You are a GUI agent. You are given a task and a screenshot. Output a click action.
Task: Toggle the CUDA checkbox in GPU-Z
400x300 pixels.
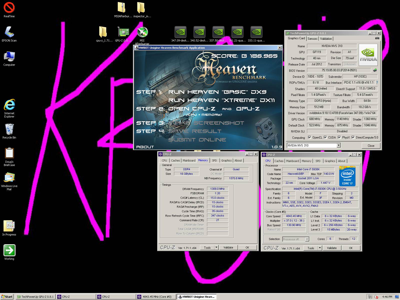pyautogui.click(x=325, y=137)
